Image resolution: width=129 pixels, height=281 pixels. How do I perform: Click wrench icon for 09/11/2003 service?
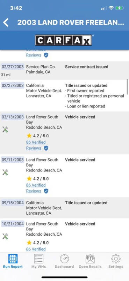(5, 172)
